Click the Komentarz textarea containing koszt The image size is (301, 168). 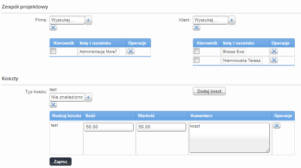click(229, 138)
